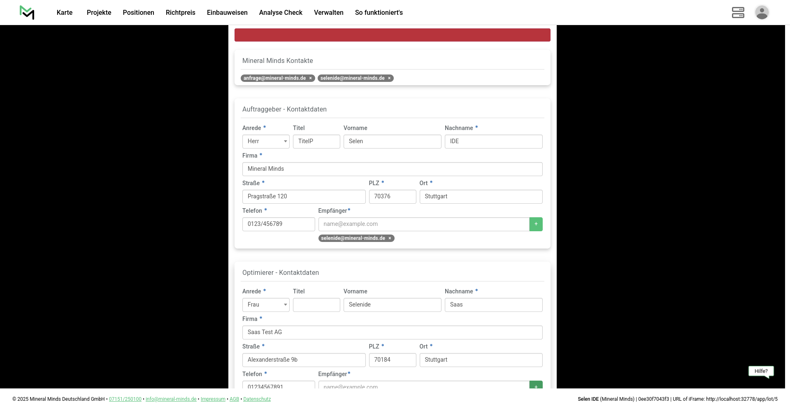Remove selenide@mineral-minds.de tag under Mineral Minds Kontakte
The width and height of the screenshot is (790, 409).
pyautogui.click(x=389, y=78)
